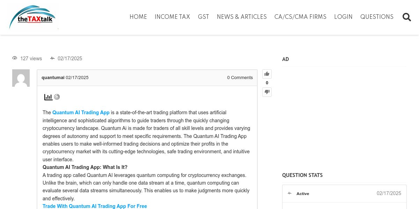
Task: Open CA/CS/CMA FIRMS menu
Action: pyautogui.click(x=300, y=17)
